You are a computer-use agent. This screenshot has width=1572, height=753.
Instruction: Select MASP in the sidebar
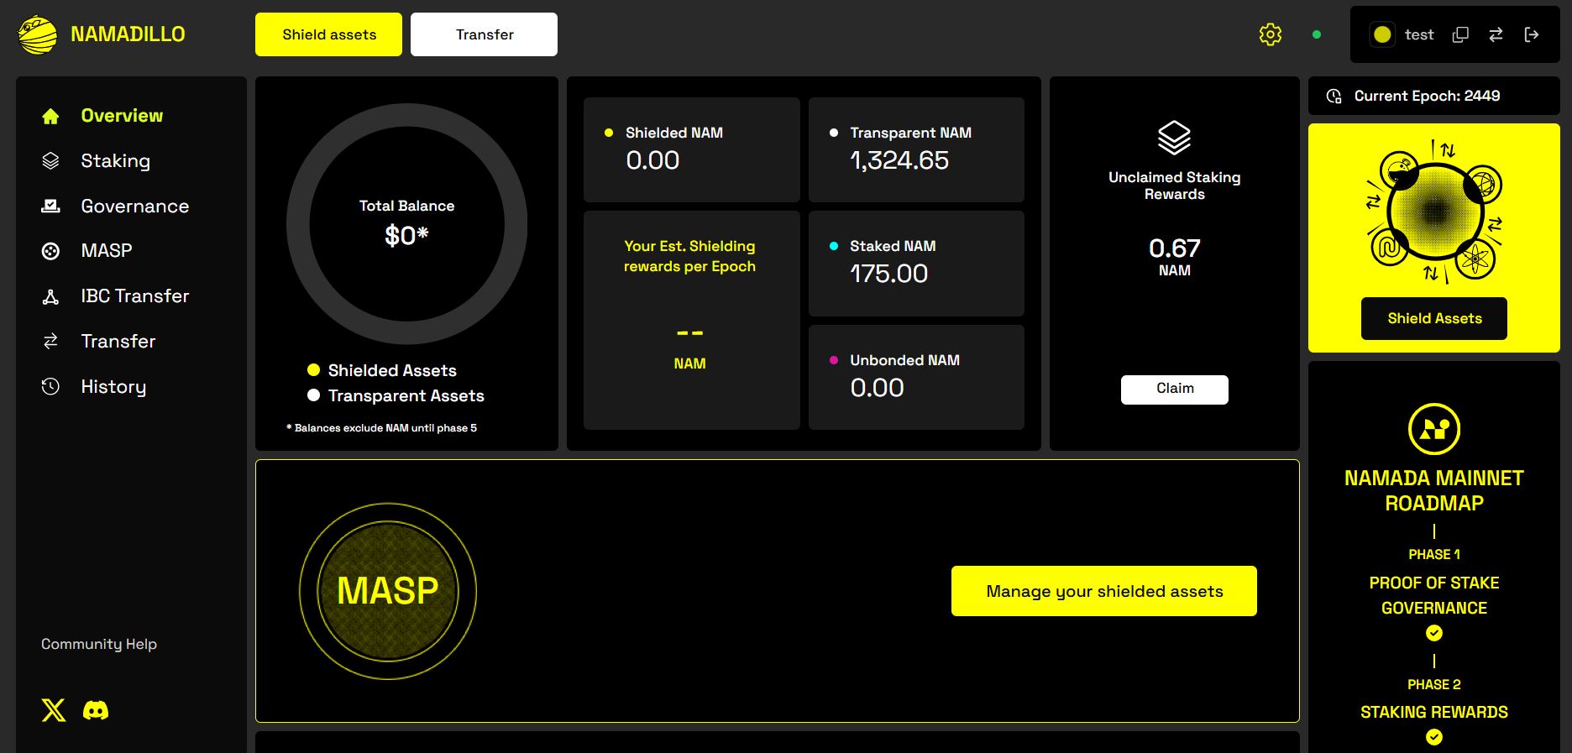[x=106, y=251]
